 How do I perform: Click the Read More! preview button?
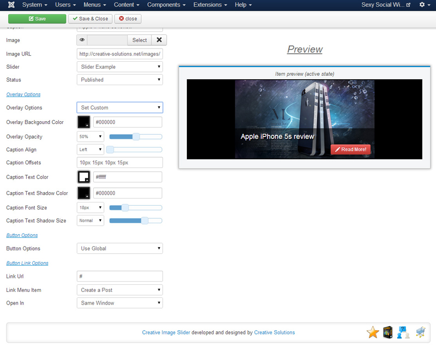(x=350, y=150)
